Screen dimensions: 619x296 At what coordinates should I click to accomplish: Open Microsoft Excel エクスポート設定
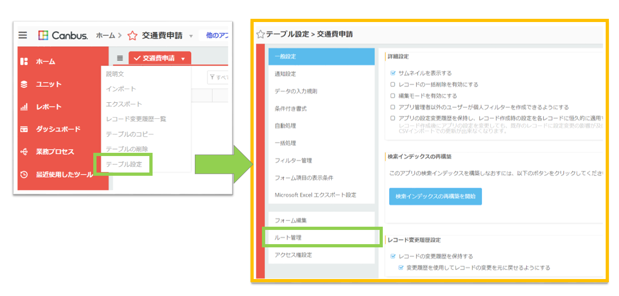tap(322, 195)
